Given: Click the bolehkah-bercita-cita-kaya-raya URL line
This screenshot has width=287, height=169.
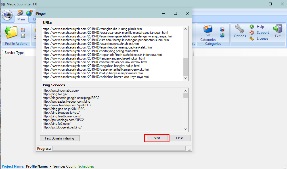Looking at the screenshot, I should pyautogui.click(x=96, y=77).
